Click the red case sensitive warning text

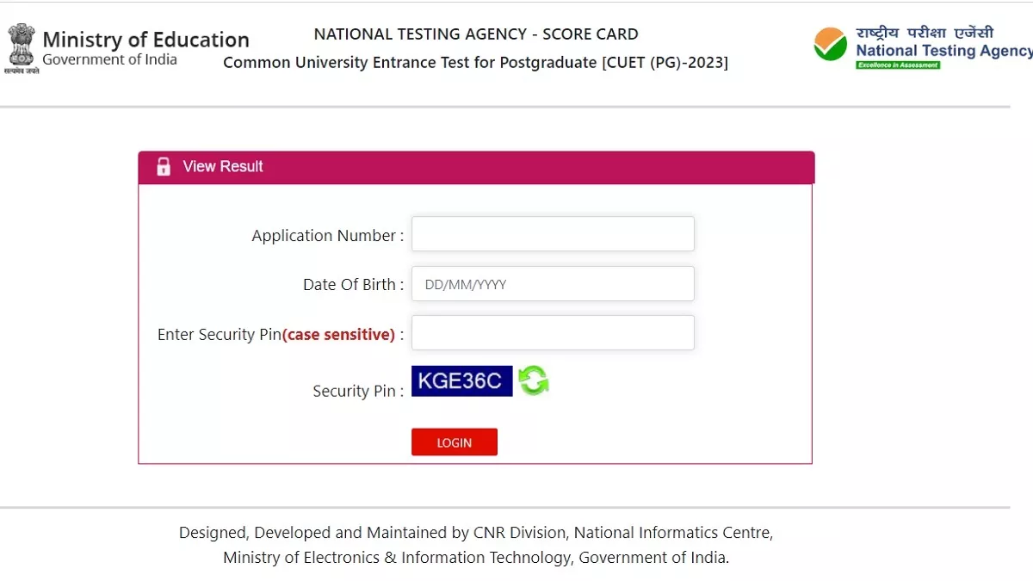pos(338,335)
